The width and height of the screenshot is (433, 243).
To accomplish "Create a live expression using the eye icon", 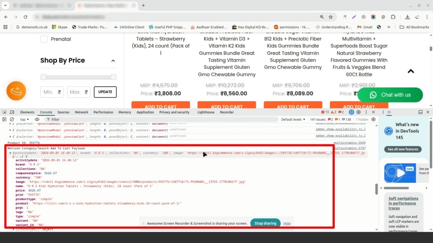I will [x=37, y=119].
